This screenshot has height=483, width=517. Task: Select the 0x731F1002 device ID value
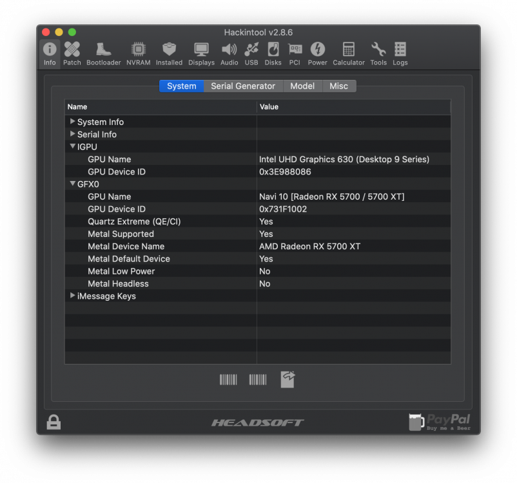click(x=283, y=209)
